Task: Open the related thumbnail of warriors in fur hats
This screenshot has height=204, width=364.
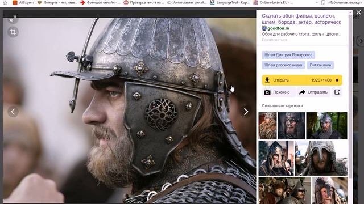Action: coord(284,190)
